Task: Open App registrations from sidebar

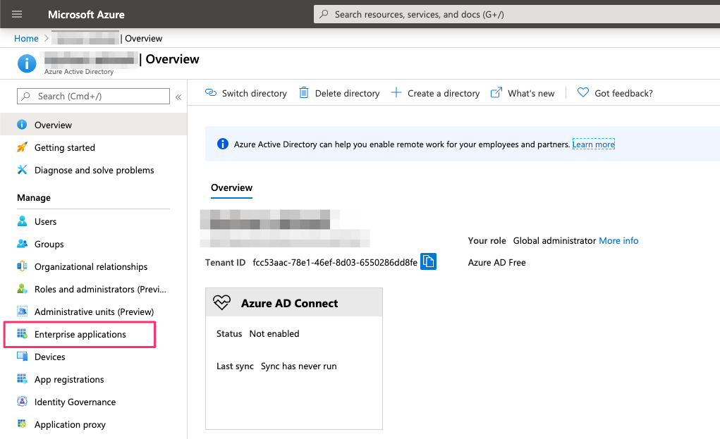Action: pos(69,379)
